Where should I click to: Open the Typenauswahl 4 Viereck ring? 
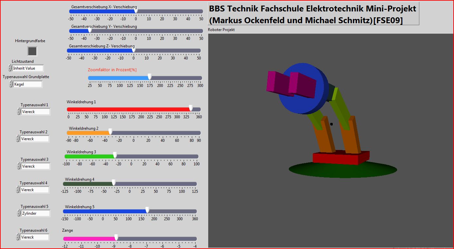click(35, 190)
